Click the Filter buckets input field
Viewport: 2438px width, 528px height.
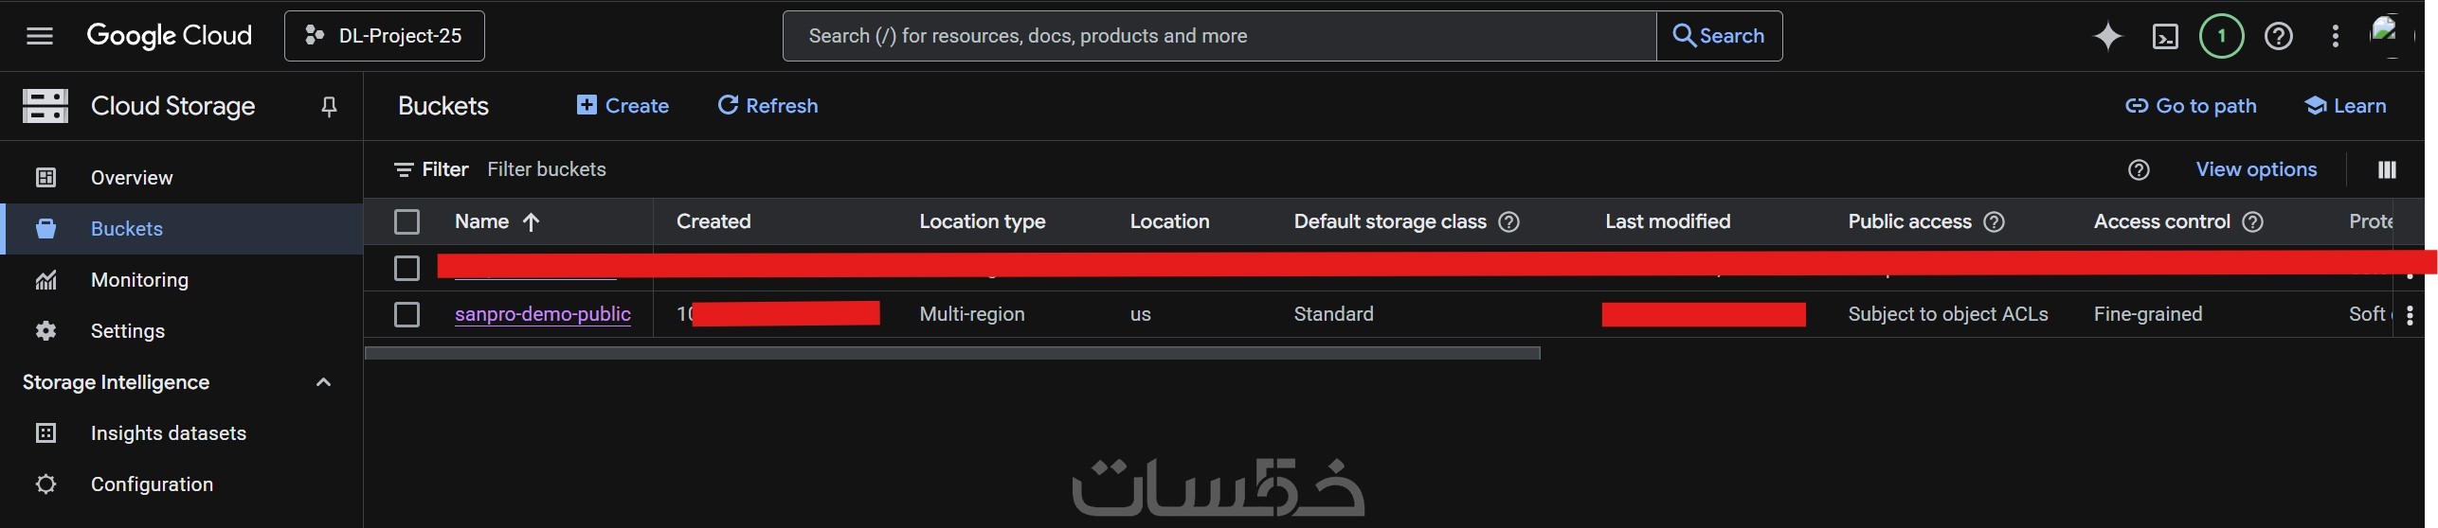(546, 169)
